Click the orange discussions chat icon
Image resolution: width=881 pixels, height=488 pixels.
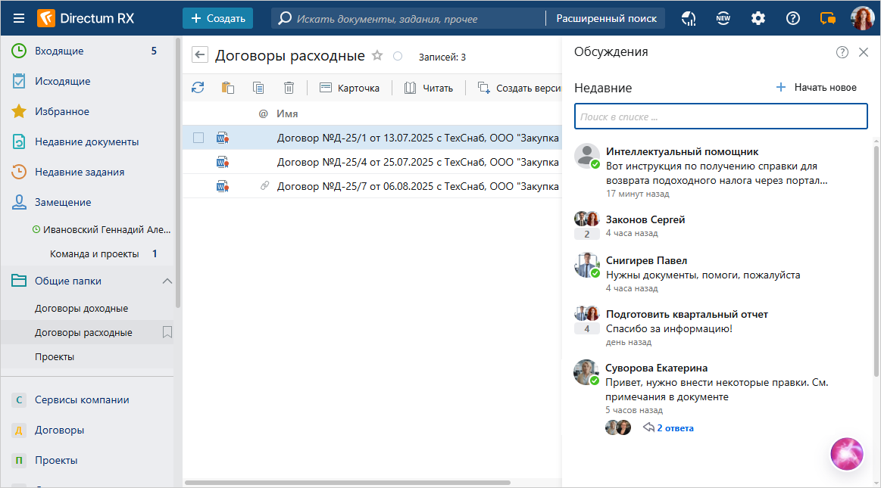(x=828, y=18)
